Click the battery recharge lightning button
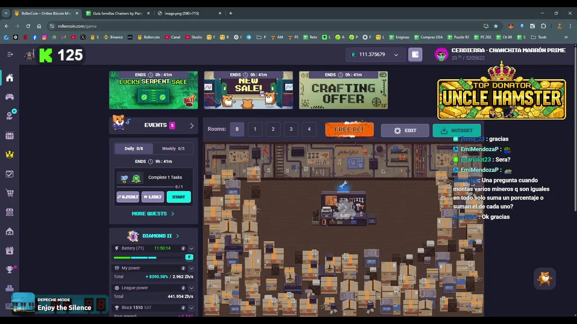 pos(189,257)
